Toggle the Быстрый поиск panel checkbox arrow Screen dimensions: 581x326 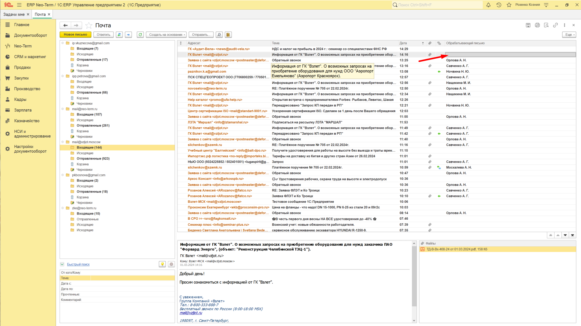62,264
